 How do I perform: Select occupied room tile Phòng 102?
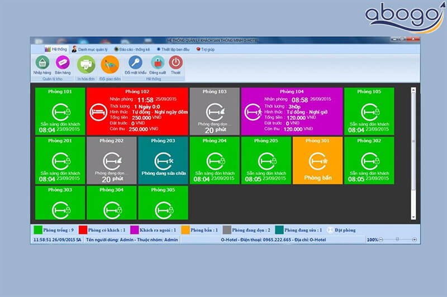coord(137,111)
